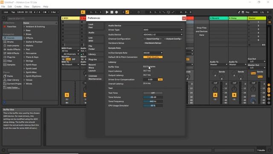Select Favorites in Collections
The width and height of the screenshot is (273, 154).
tap(12, 27)
